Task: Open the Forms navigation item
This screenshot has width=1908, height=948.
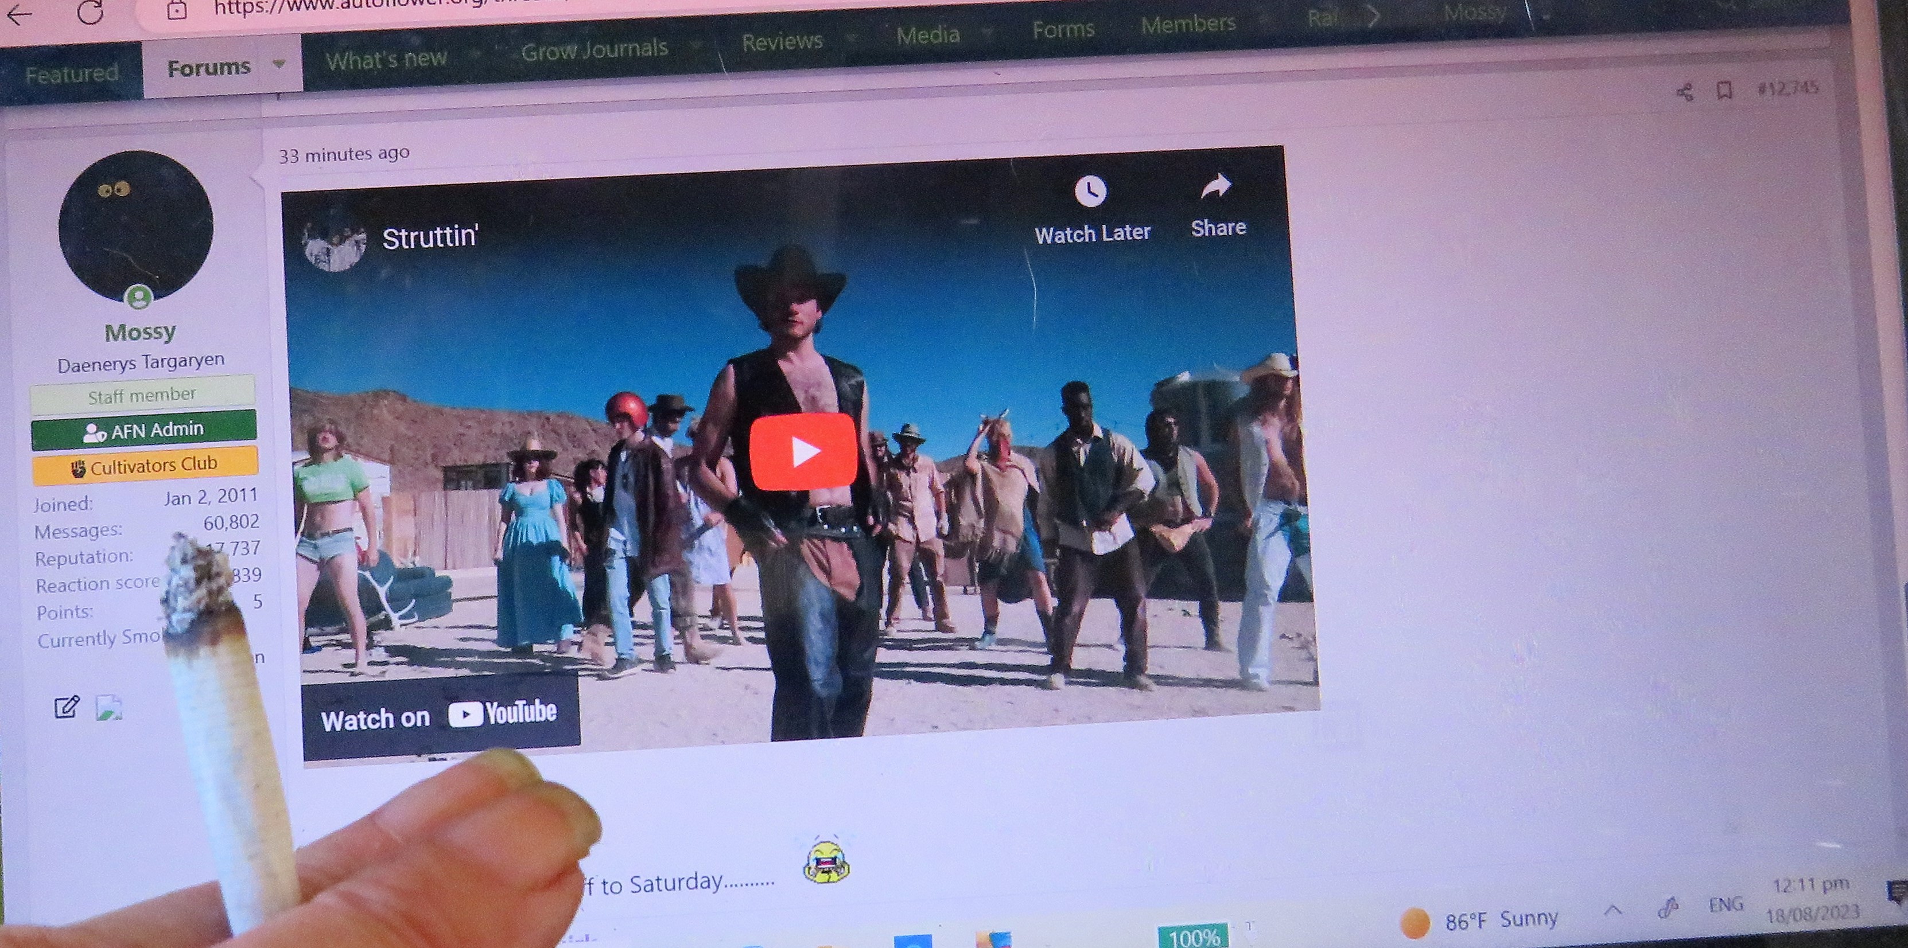Action: (x=1063, y=30)
